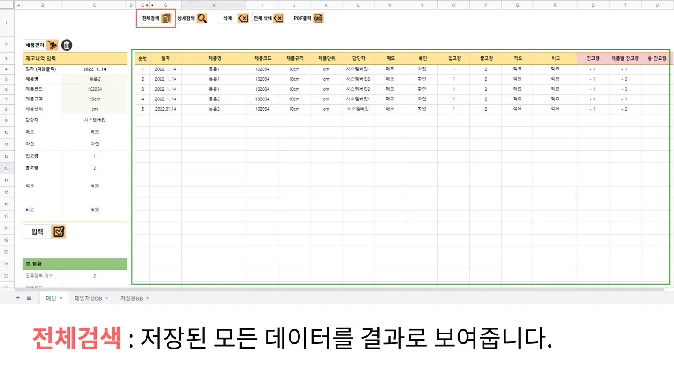Viewport: 674px width, 379px height.
Task: Click the 출고량 table column header
Action: click(x=486, y=59)
